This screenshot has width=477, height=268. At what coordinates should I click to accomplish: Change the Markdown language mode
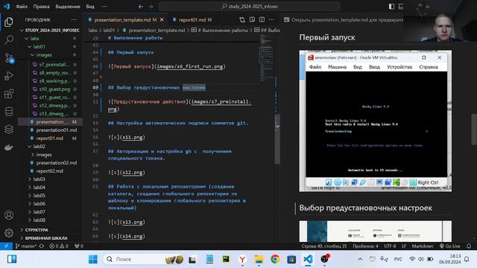point(423,246)
